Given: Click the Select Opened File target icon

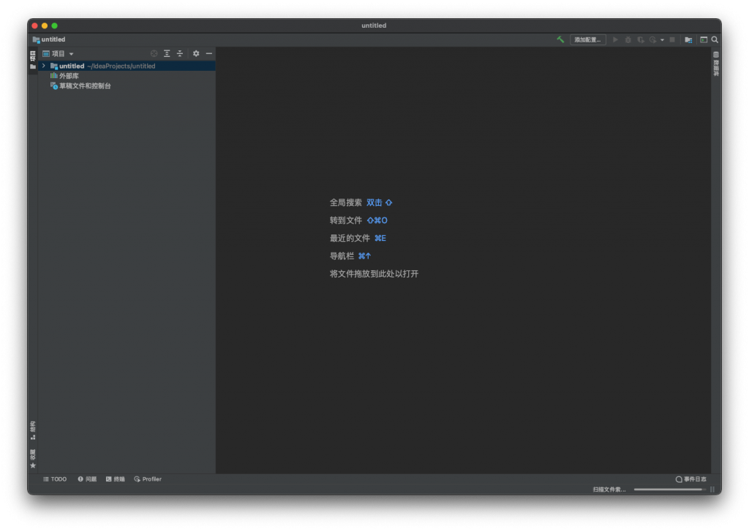Looking at the screenshot, I should pos(154,53).
